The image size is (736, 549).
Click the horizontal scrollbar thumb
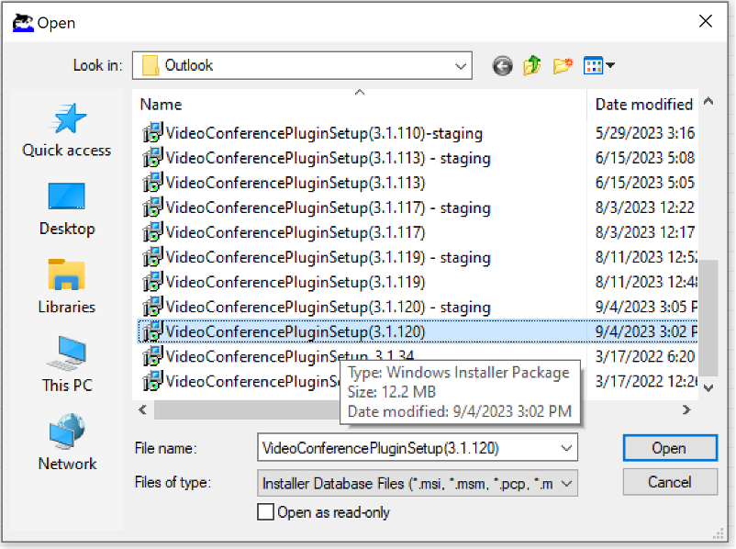pyautogui.click(x=248, y=410)
